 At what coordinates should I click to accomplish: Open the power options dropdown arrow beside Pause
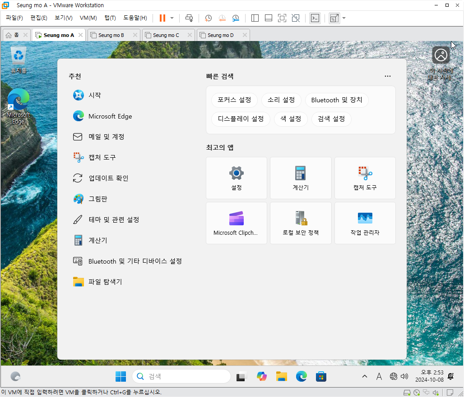(x=172, y=18)
